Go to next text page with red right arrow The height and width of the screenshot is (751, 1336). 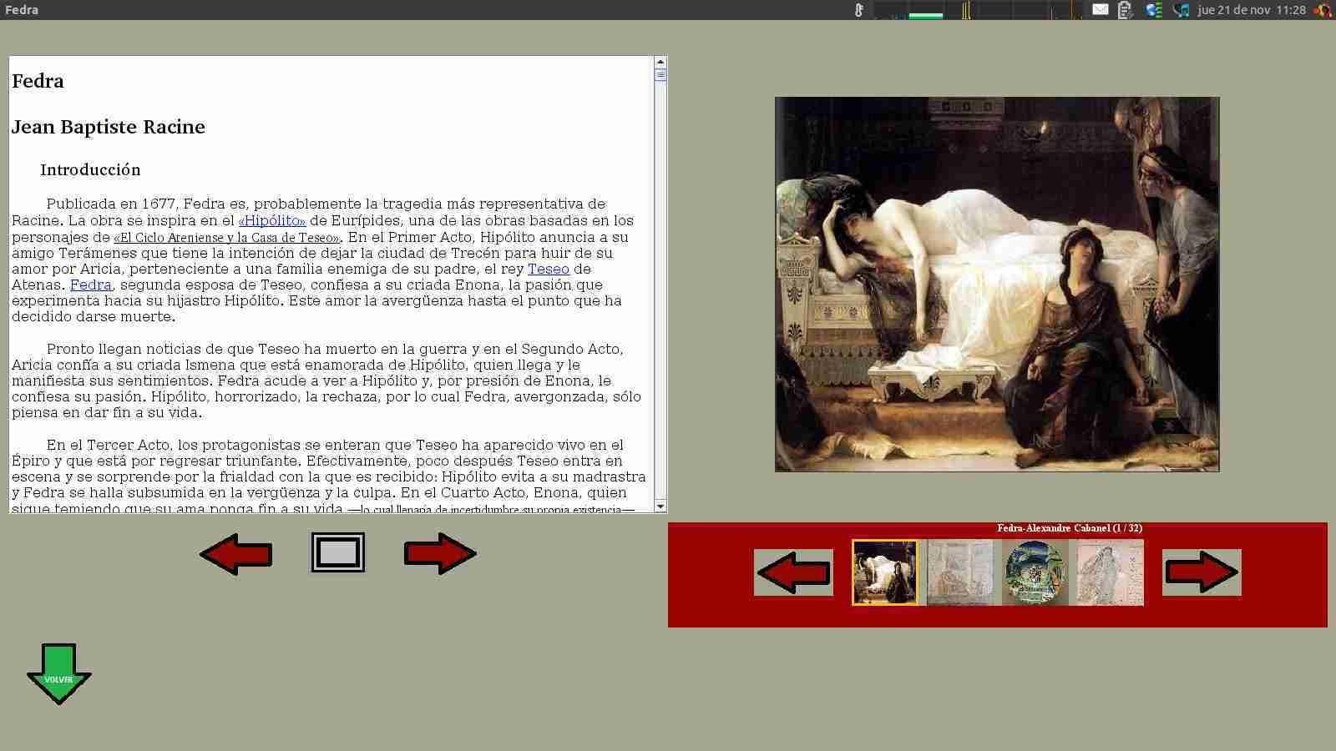(440, 553)
